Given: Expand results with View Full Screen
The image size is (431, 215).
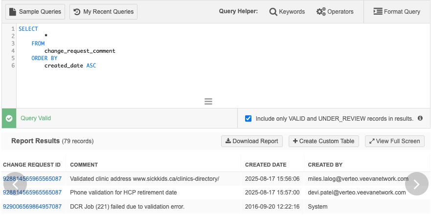Looking at the screenshot, I should 395,141.
